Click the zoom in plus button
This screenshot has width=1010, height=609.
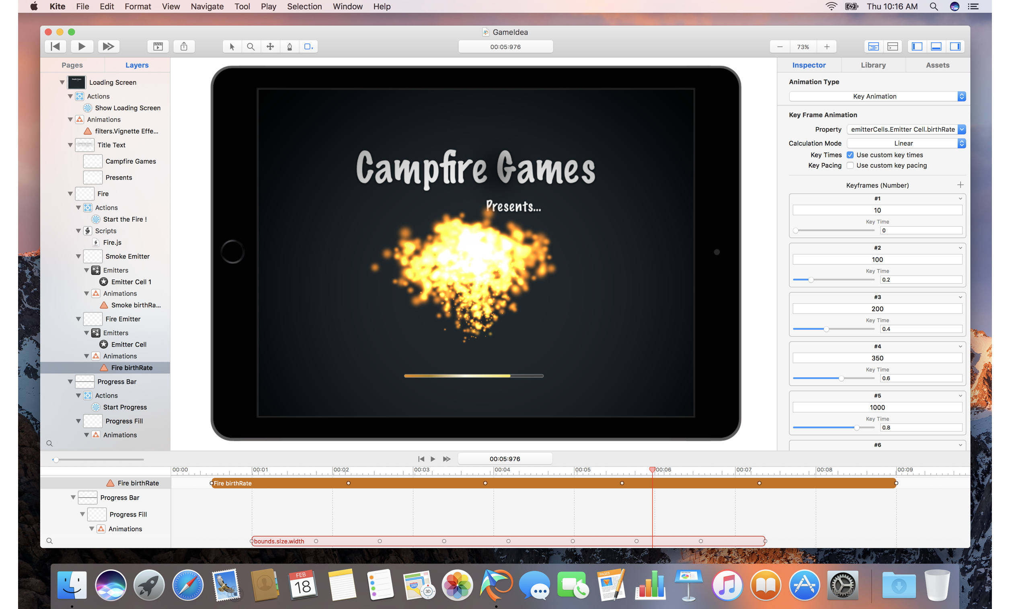[x=827, y=47]
